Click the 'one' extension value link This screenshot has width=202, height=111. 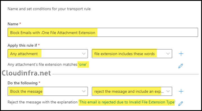coord(83,65)
